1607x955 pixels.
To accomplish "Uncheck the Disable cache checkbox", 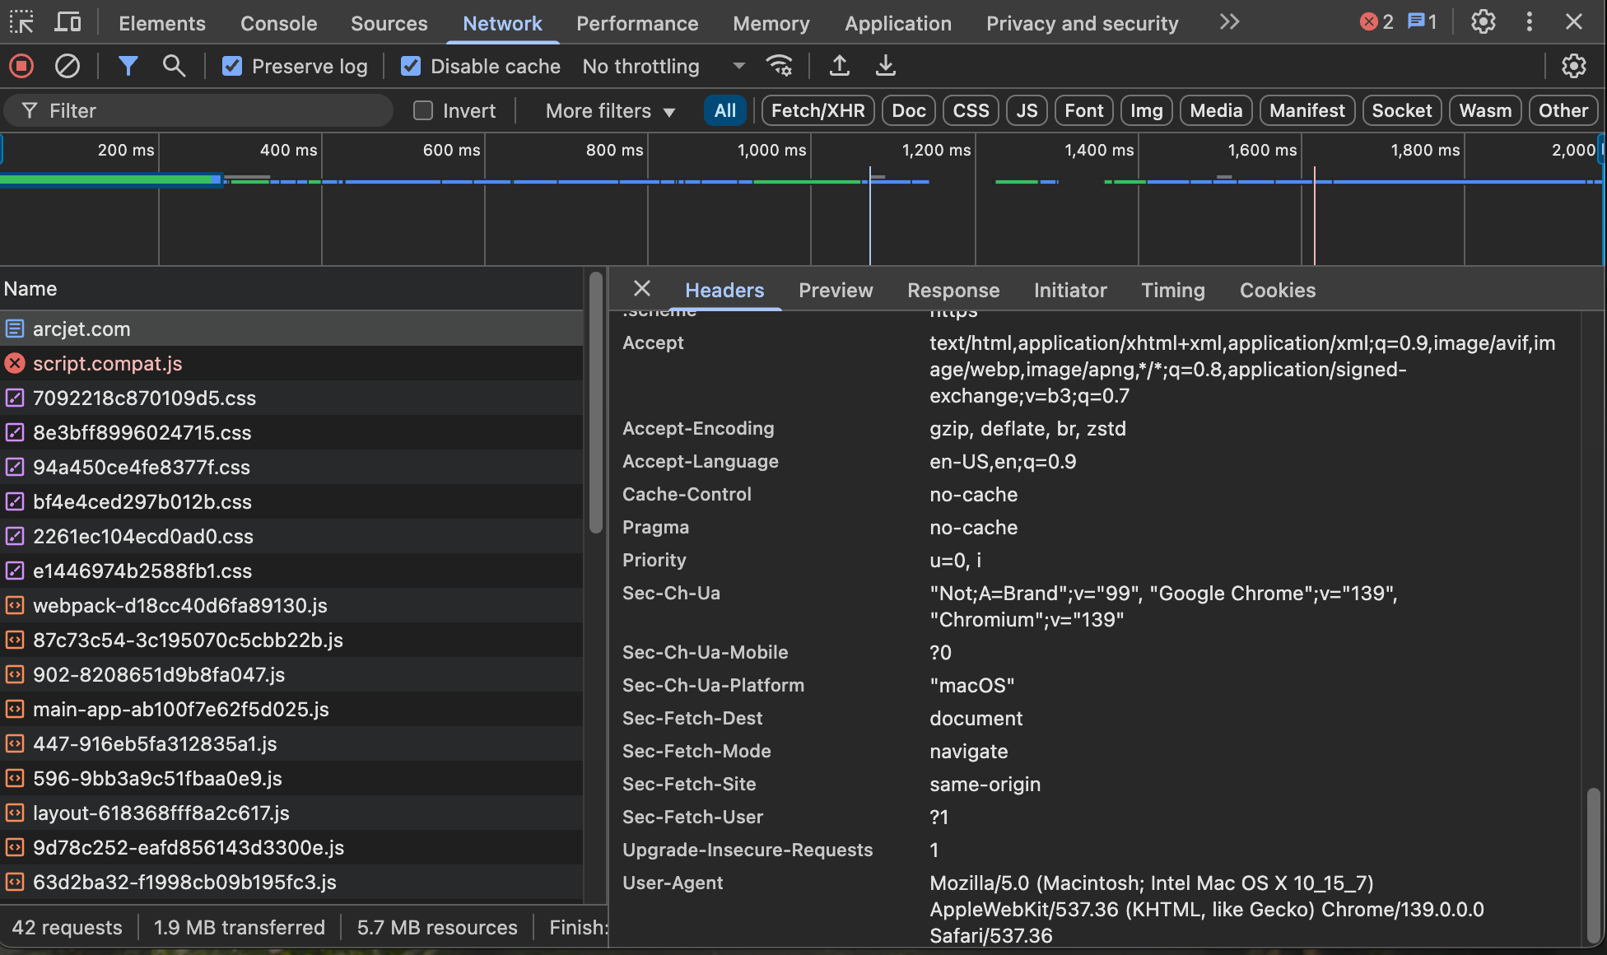I will [x=410, y=67].
